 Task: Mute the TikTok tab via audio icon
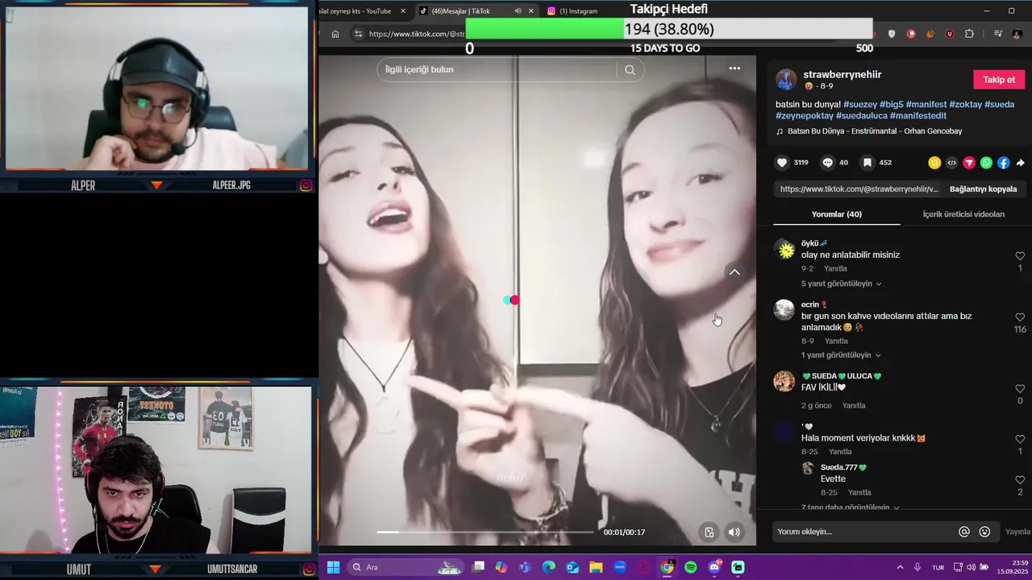(x=518, y=11)
